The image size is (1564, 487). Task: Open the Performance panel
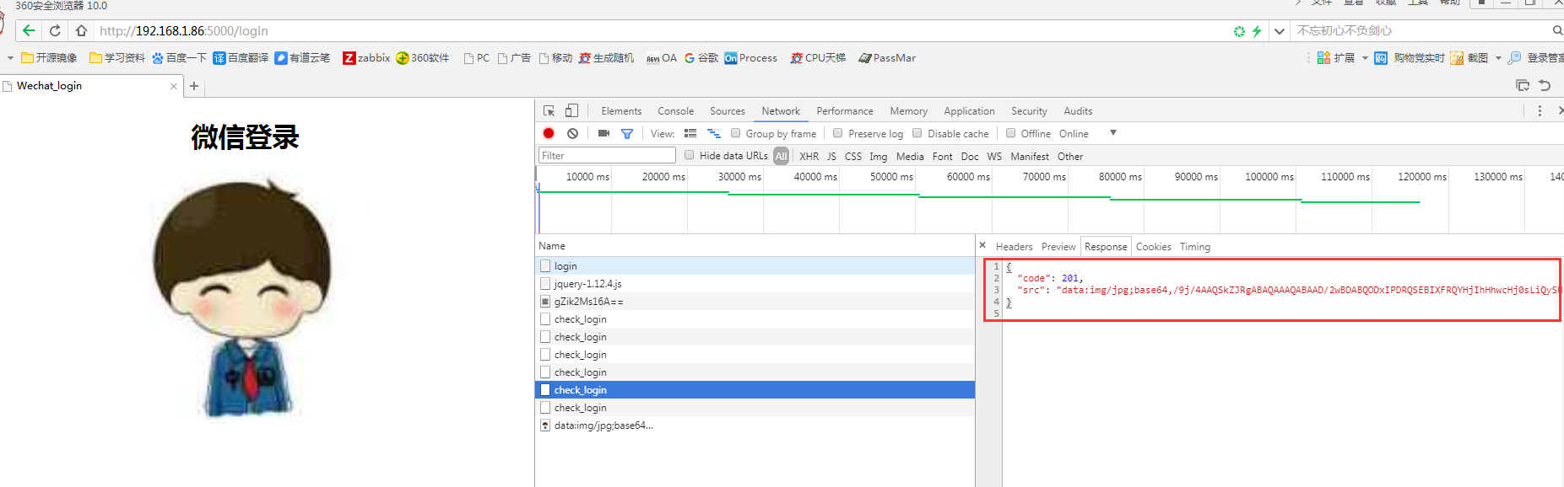pos(845,111)
